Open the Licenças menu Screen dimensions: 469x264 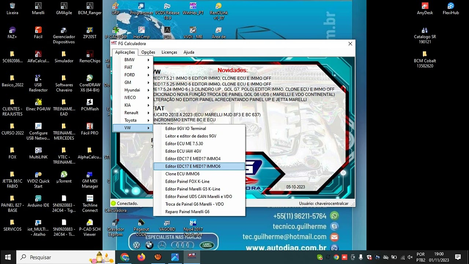(169, 52)
